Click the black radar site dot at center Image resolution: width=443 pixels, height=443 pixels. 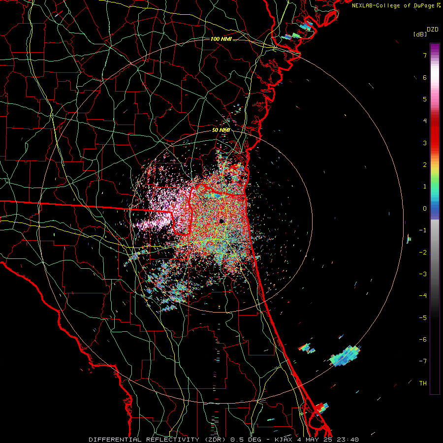[222, 221]
